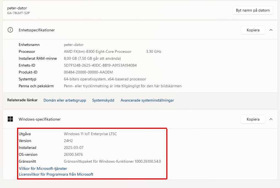The width and height of the screenshot is (280, 188).
Task: Click the Installerat RAM-minne label
Action: point(38,59)
